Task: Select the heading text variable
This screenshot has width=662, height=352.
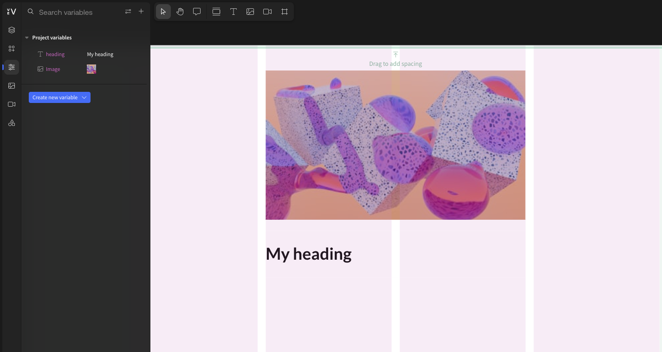Action: [55, 54]
